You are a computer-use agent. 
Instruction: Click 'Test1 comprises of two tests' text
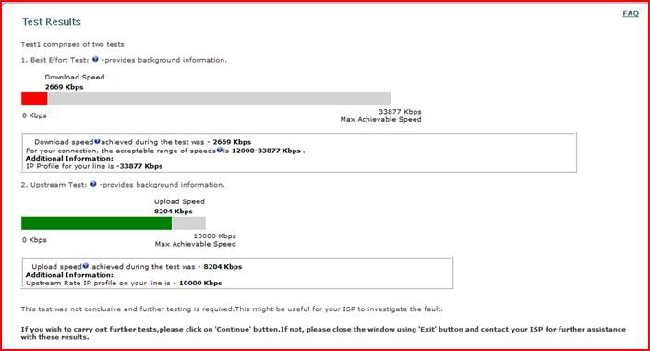[x=73, y=44]
